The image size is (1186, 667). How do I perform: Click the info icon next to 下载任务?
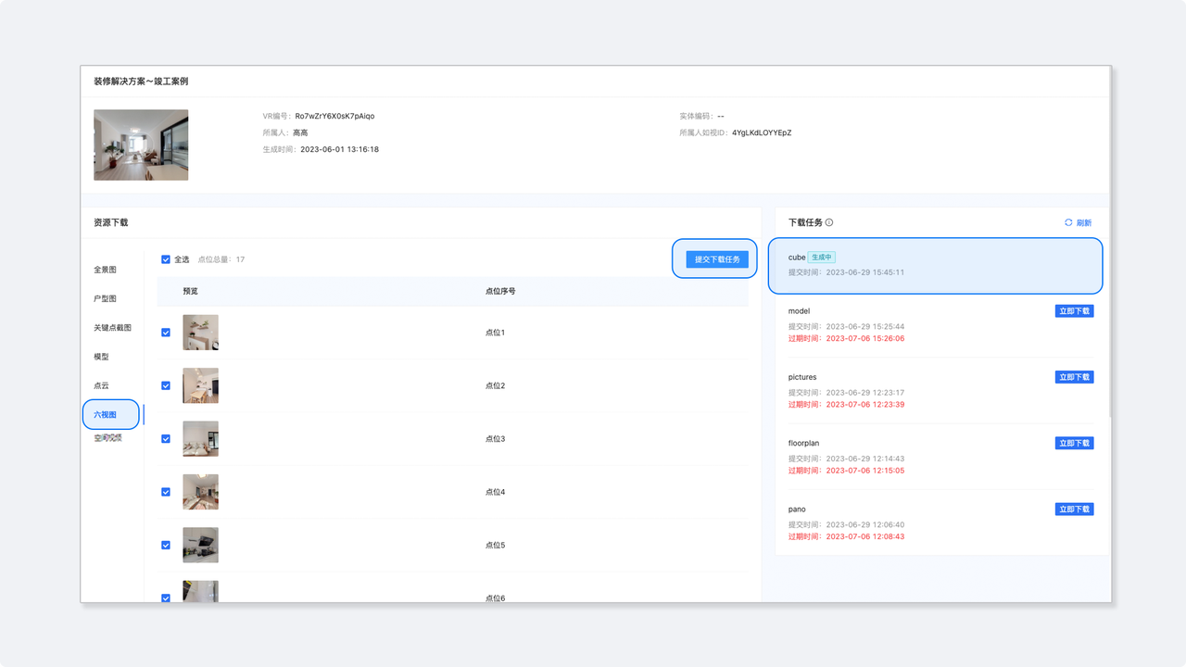click(829, 222)
